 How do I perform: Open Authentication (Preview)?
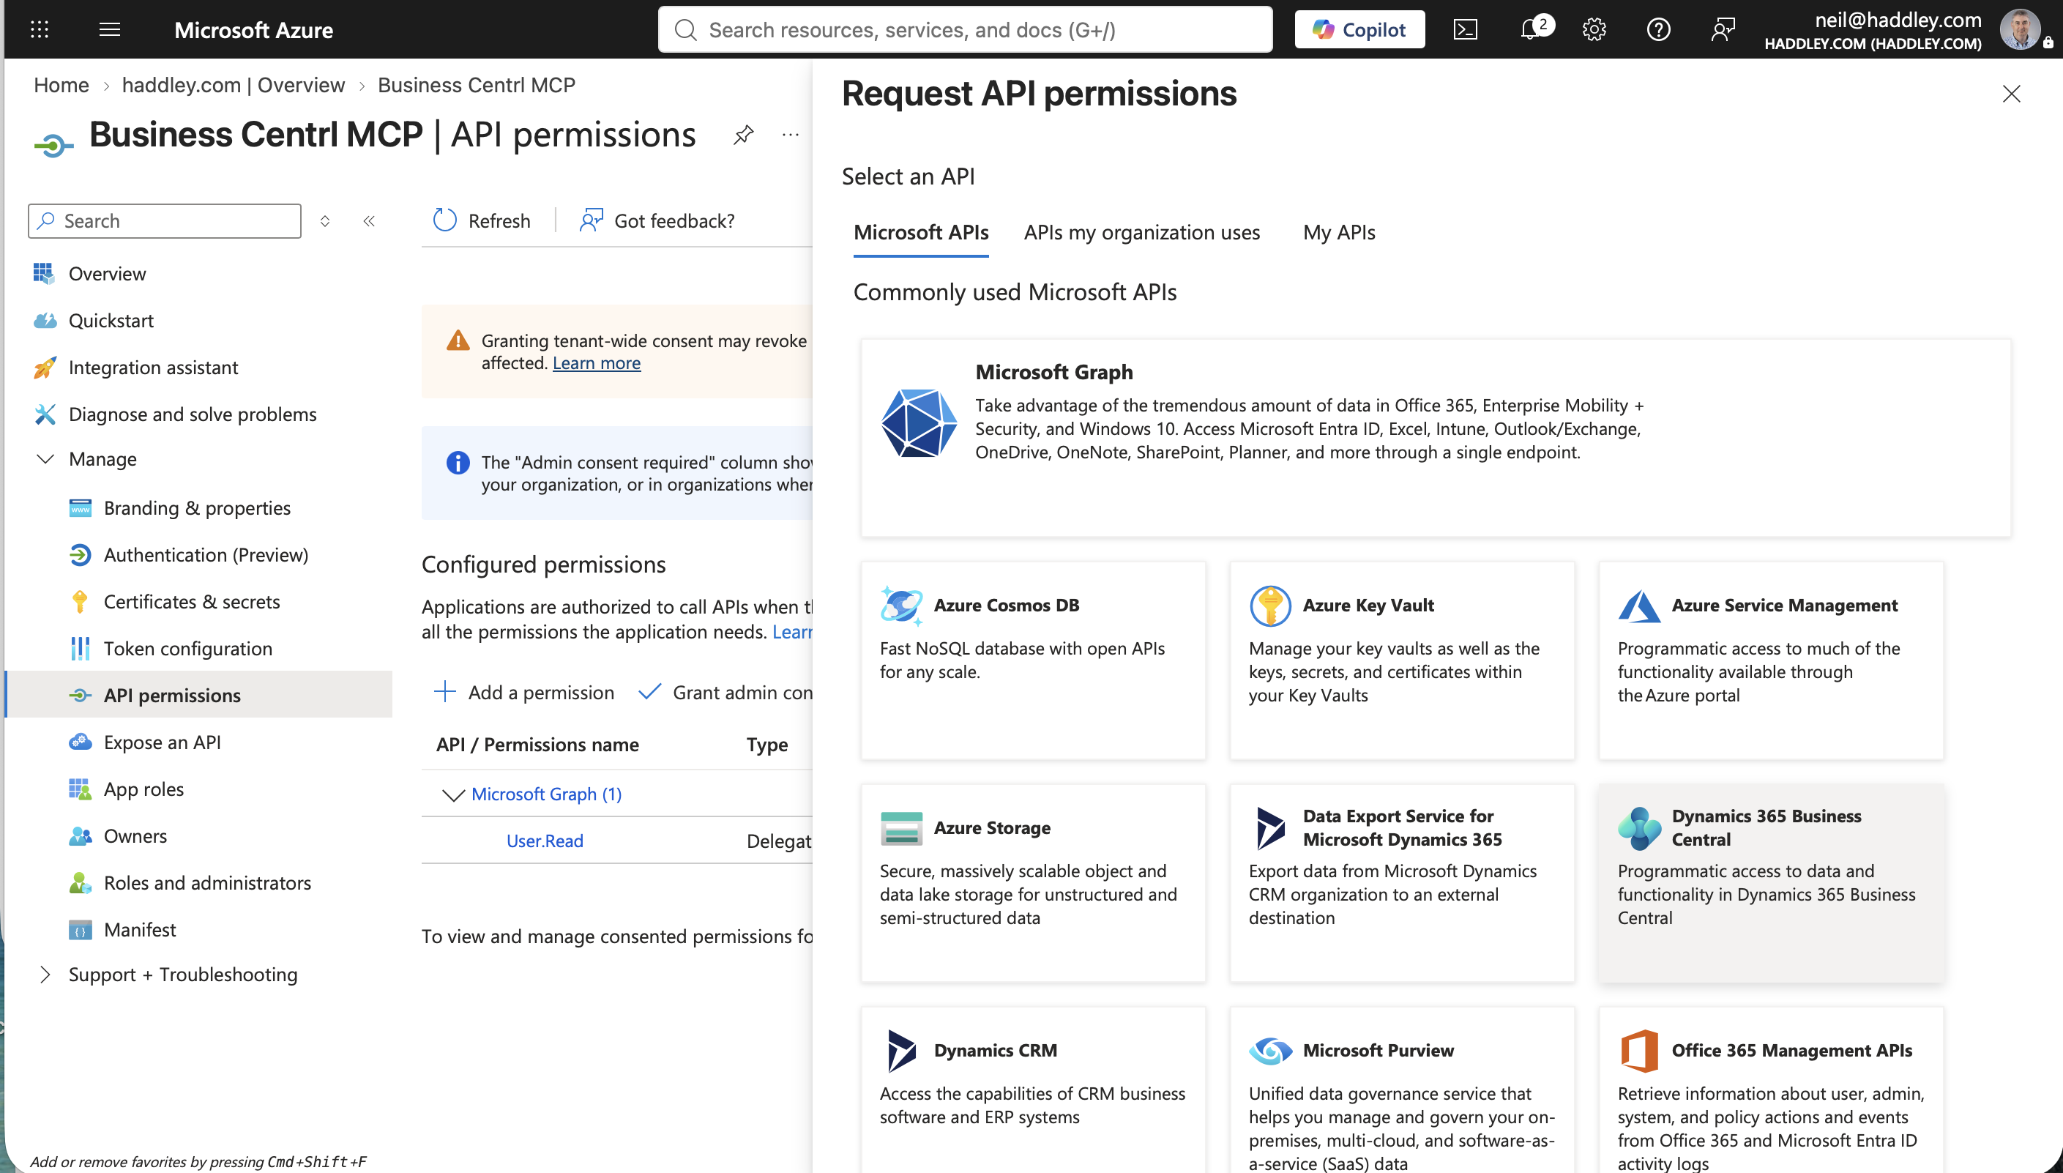click(x=206, y=555)
